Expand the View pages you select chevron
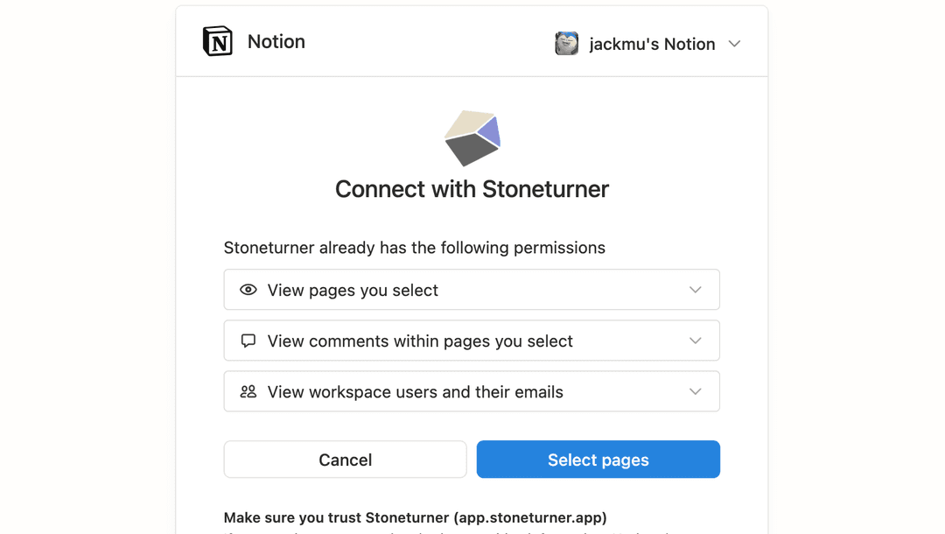Image resolution: width=945 pixels, height=534 pixels. pyautogui.click(x=696, y=290)
